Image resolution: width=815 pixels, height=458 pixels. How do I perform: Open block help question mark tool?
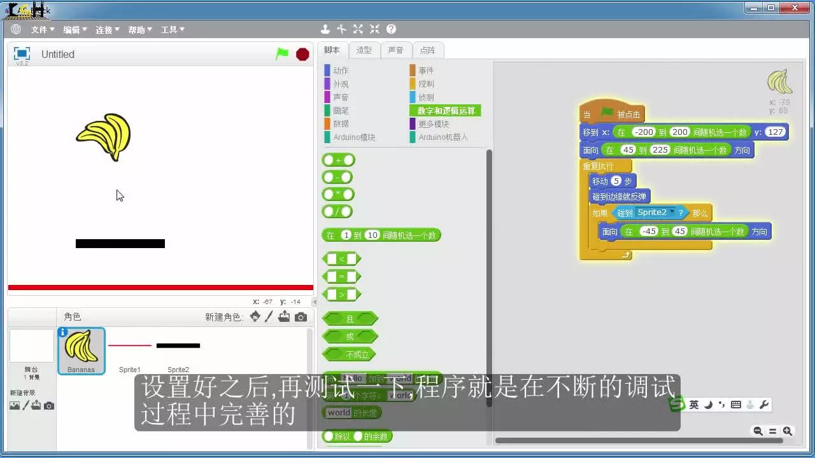click(x=392, y=29)
